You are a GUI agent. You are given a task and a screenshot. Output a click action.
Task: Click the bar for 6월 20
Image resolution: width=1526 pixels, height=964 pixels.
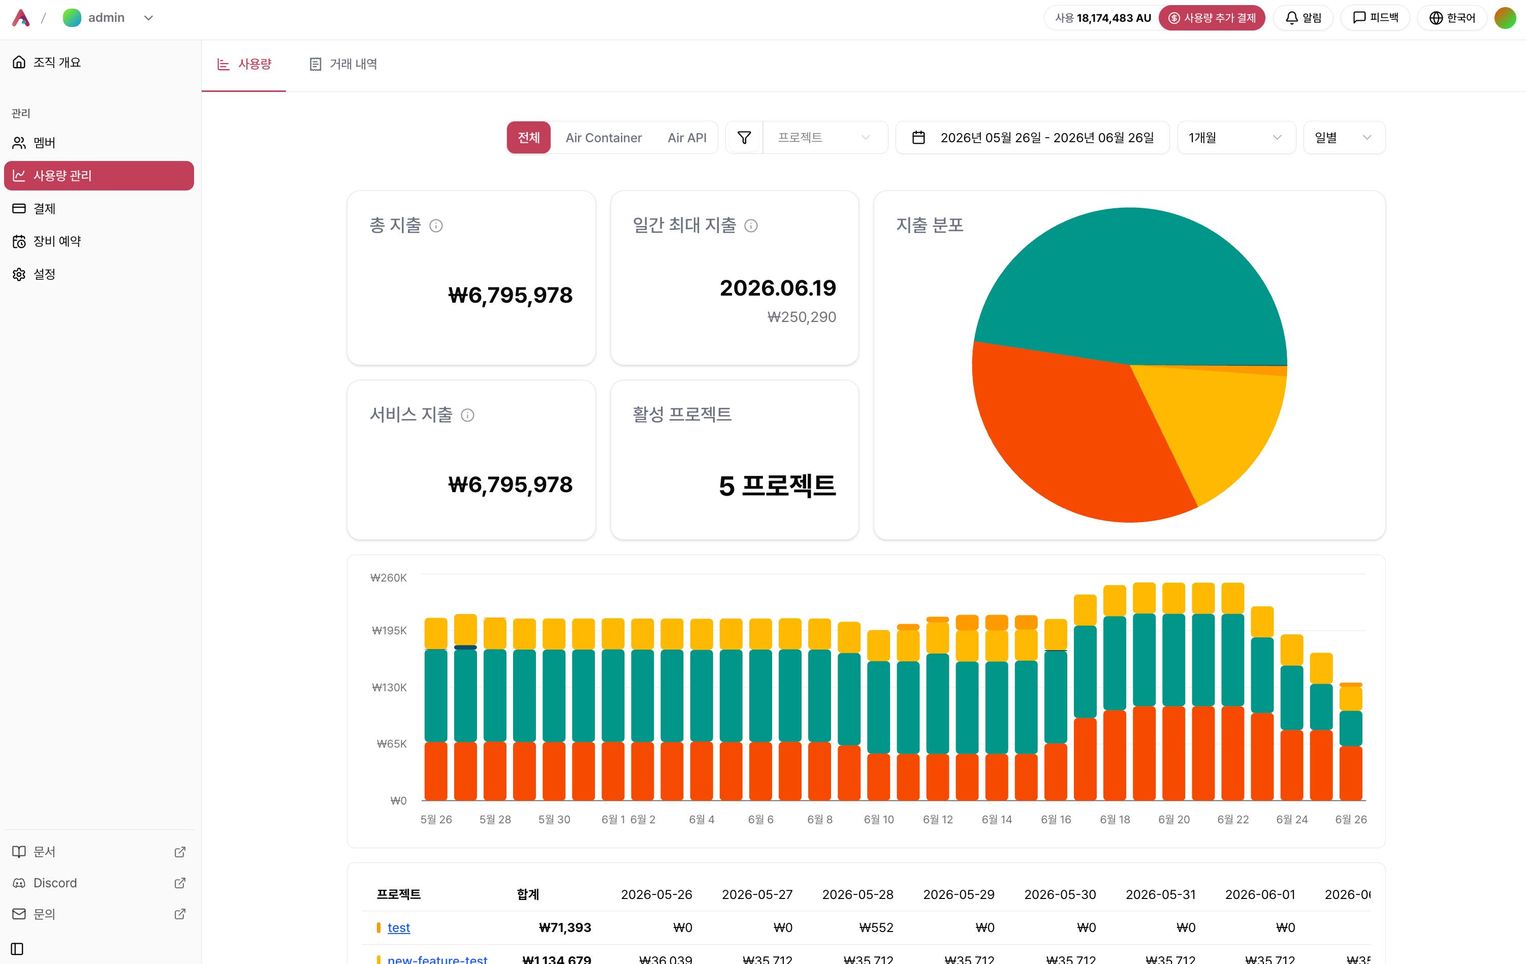pos(1173,691)
